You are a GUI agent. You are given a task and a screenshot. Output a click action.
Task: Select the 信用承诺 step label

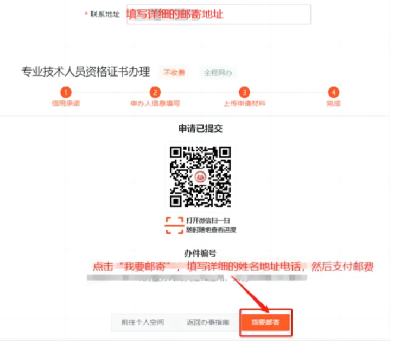point(66,104)
